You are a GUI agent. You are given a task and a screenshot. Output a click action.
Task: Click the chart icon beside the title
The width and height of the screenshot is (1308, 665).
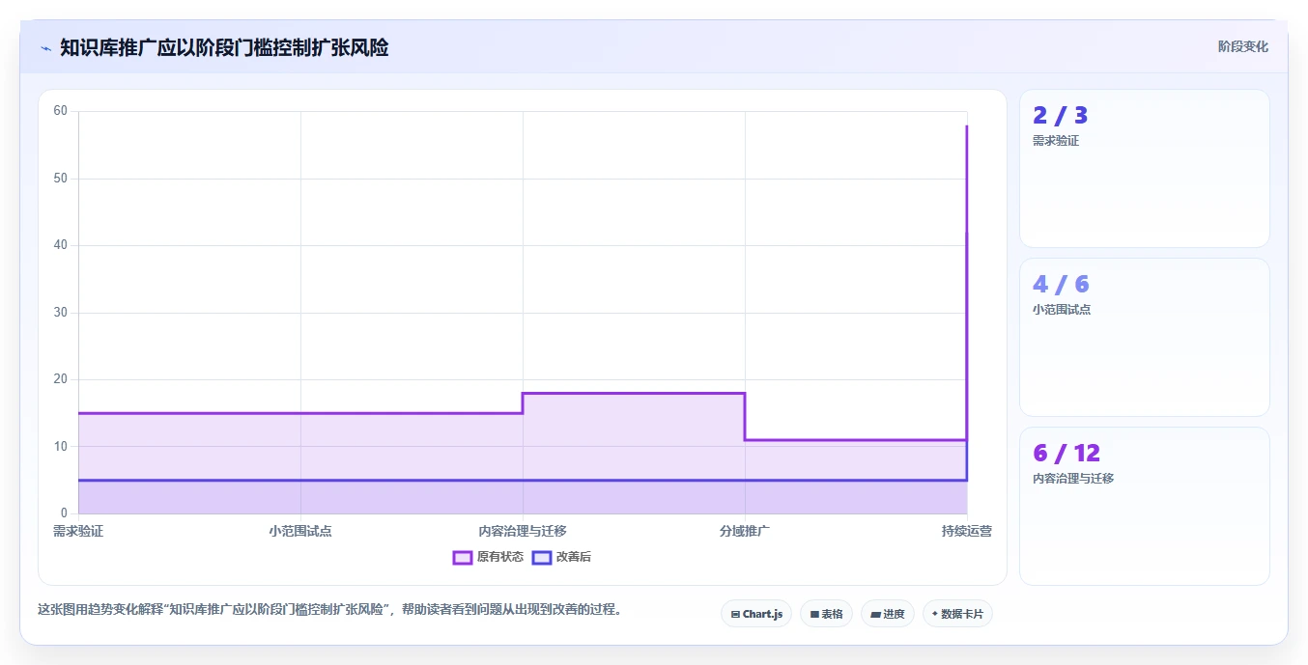coord(45,48)
